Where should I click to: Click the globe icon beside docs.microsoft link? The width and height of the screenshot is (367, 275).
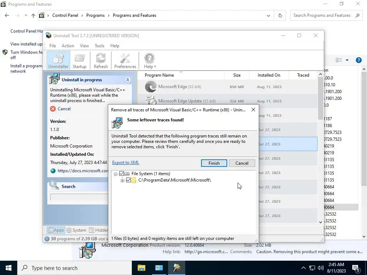(x=53, y=171)
